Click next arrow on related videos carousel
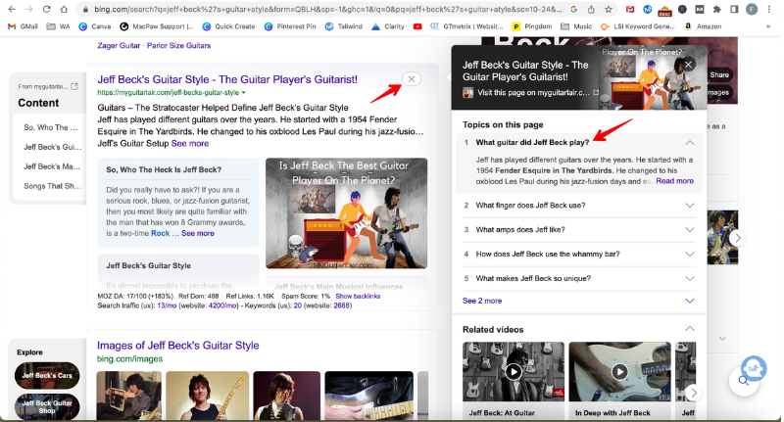The height and width of the screenshot is (422, 784). (x=693, y=393)
